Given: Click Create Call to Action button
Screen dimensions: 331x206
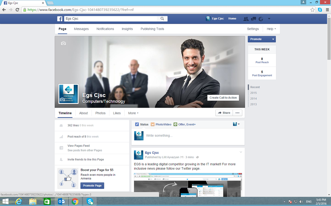Looking at the screenshot, I should tap(223, 98).
